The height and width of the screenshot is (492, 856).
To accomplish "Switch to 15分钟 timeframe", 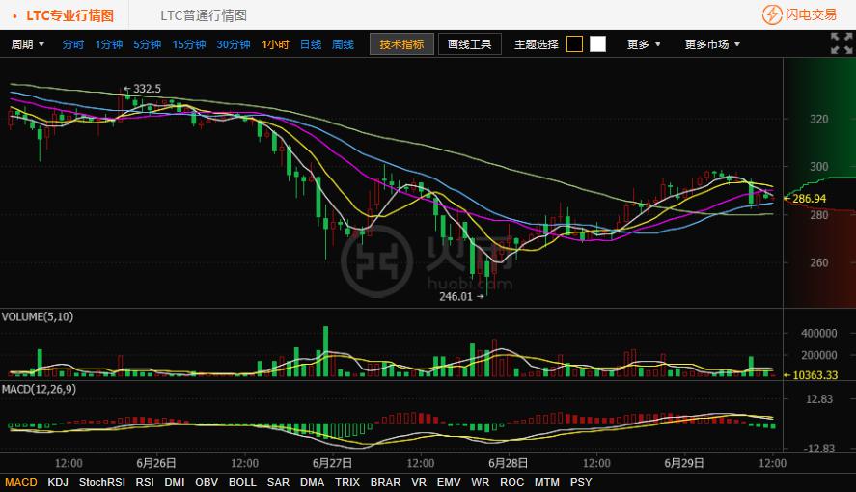I will point(189,44).
